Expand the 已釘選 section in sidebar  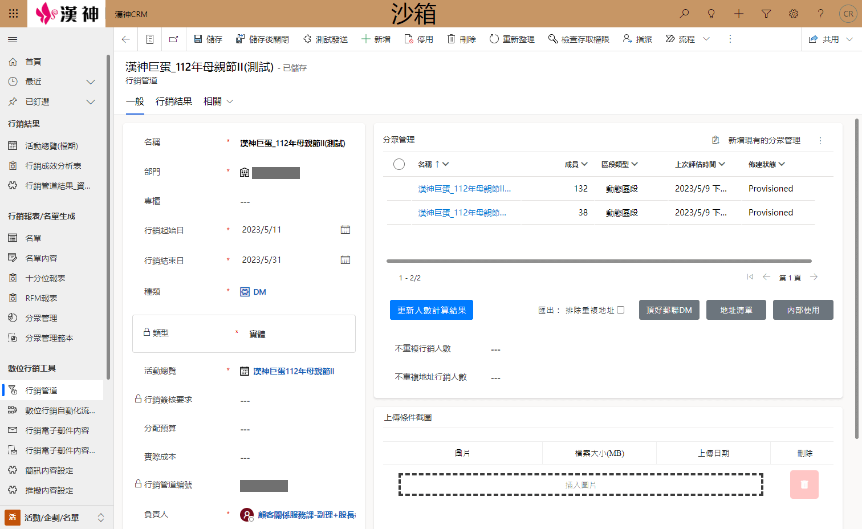[91, 102]
